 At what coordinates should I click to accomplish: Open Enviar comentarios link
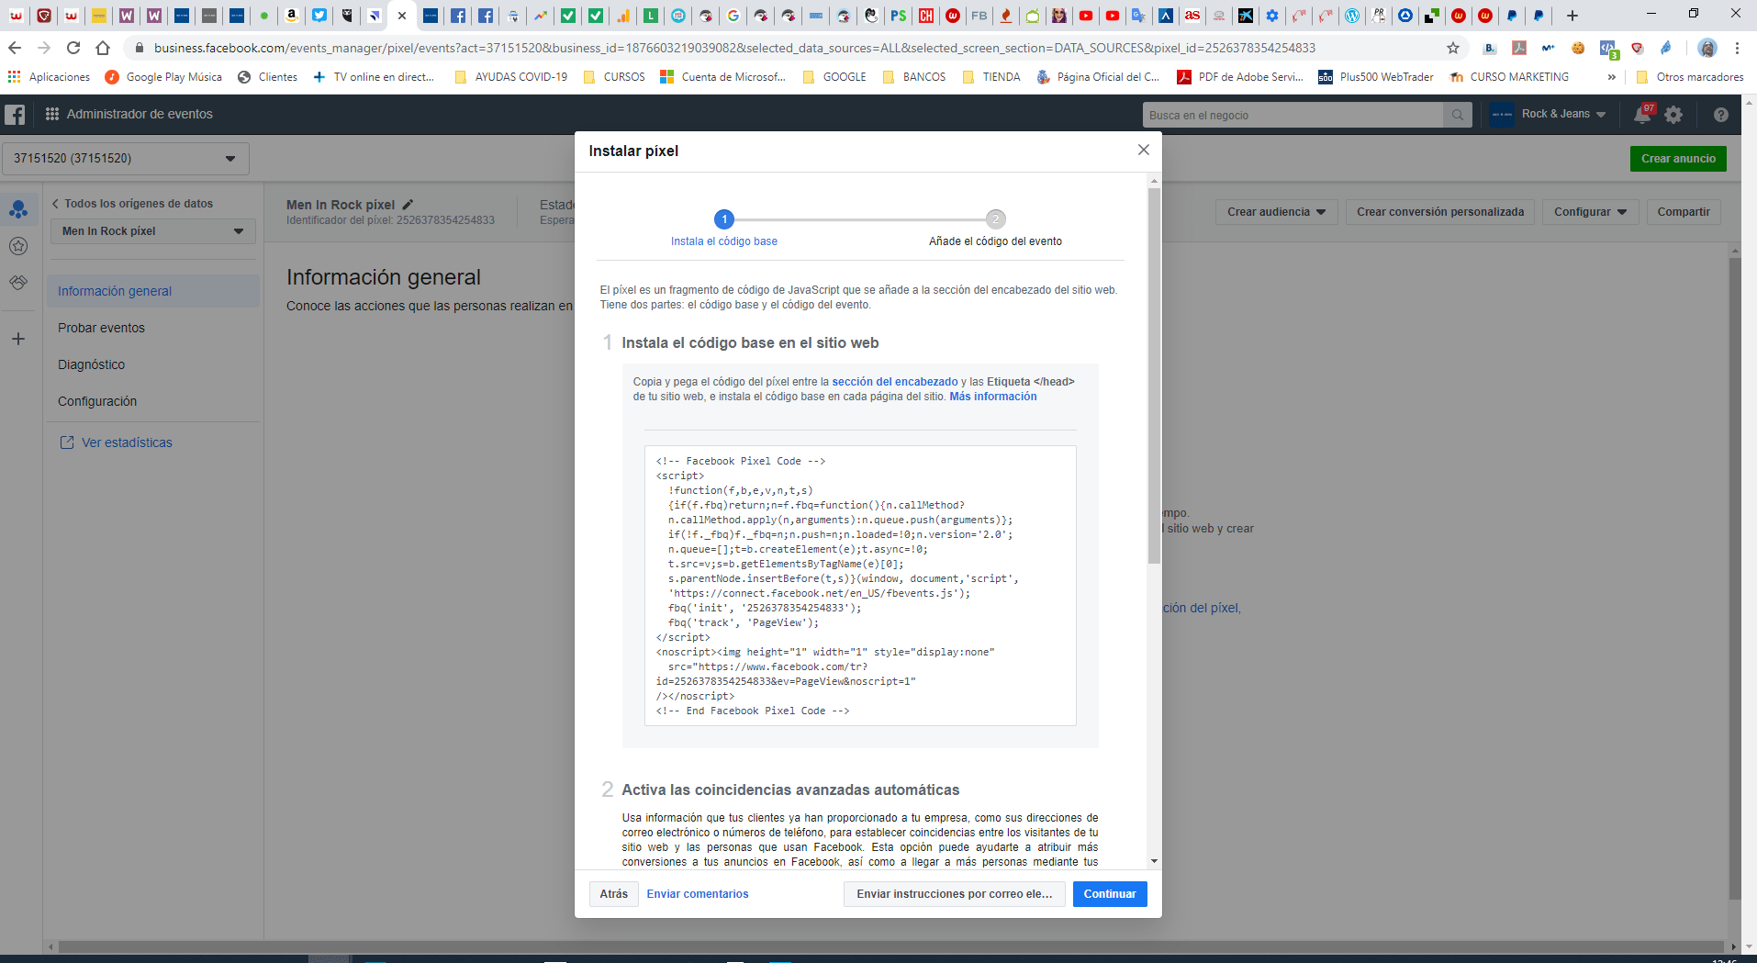coord(698,894)
